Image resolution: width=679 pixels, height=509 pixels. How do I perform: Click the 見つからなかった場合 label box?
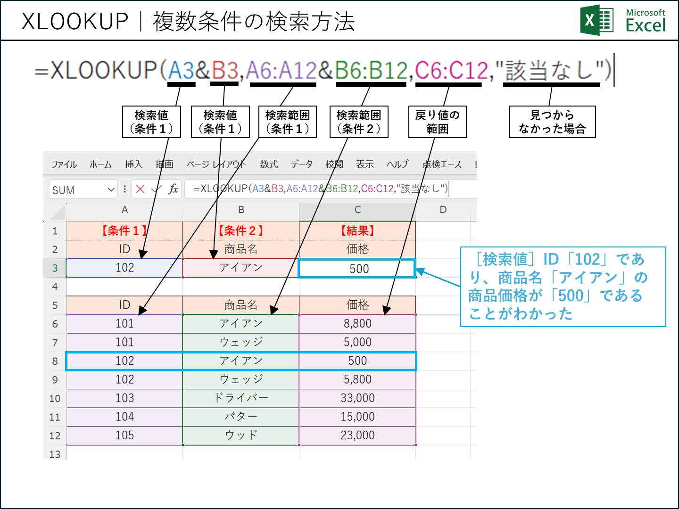pos(552,122)
